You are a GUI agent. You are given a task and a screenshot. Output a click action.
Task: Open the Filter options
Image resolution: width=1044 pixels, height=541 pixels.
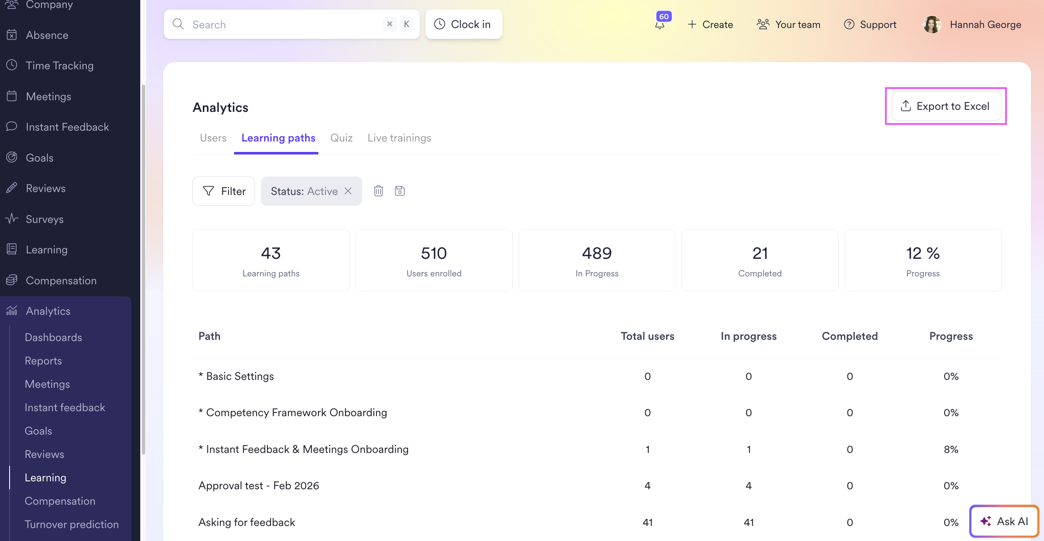coord(224,191)
